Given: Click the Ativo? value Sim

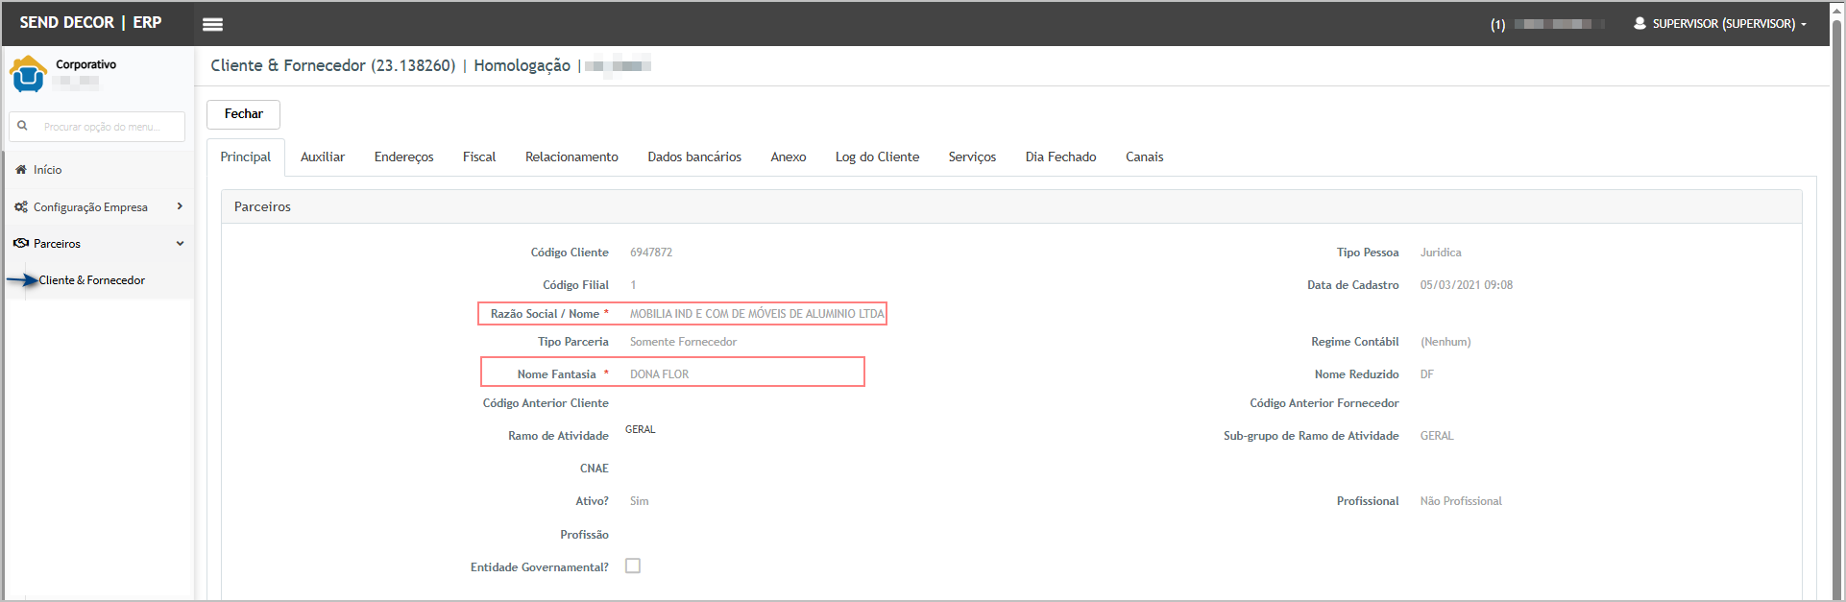Looking at the screenshot, I should pos(639,501).
